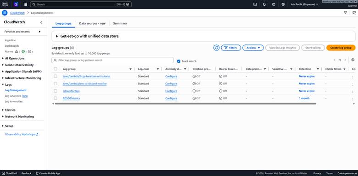Click the Create log group button
This screenshot has width=358, height=176.
341,48
